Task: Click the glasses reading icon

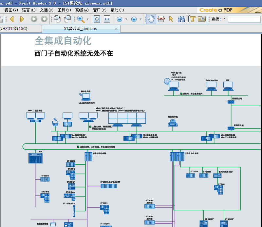Action: (161, 19)
